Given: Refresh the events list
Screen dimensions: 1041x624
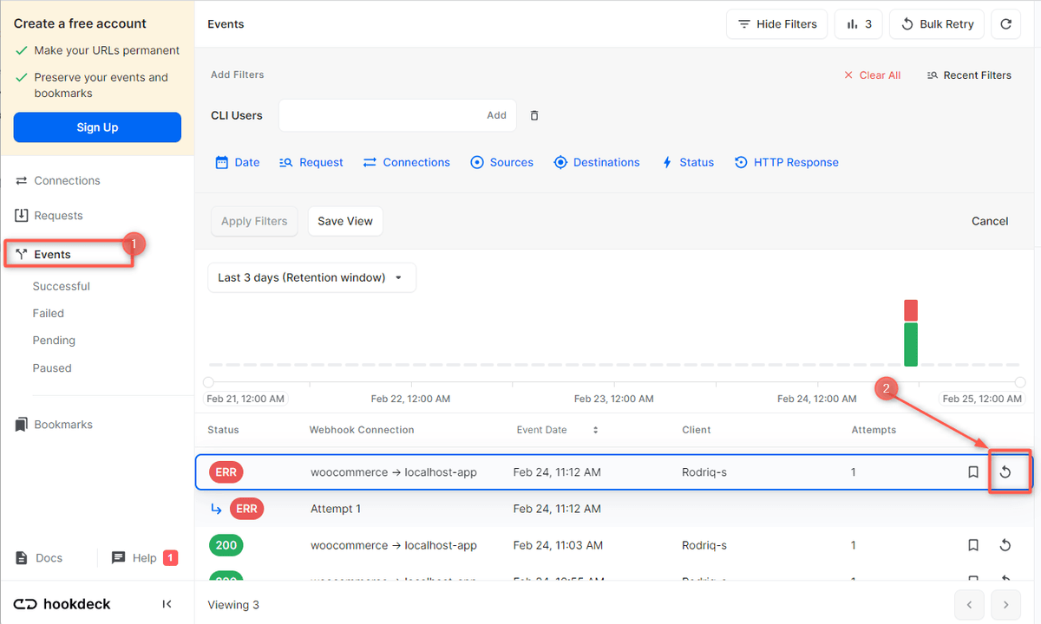Looking at the screenshot, I should (x=1005, y=23).
